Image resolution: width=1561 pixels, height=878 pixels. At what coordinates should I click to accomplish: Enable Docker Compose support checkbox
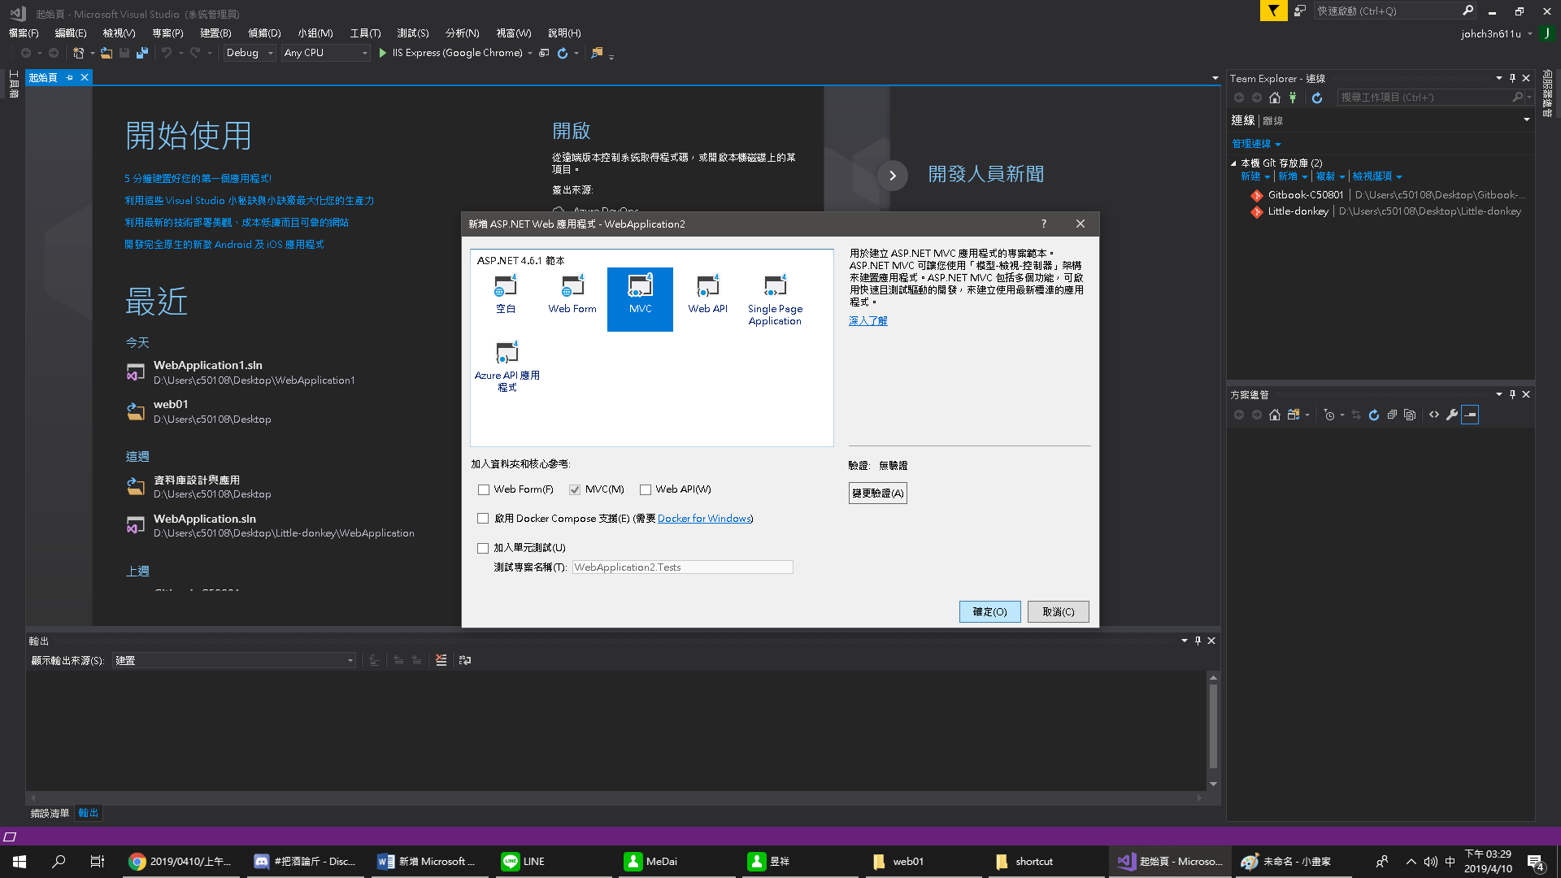[x=483, y=519]
